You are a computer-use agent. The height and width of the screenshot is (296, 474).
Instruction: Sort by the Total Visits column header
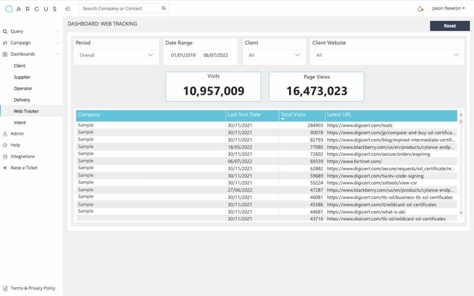302,115
